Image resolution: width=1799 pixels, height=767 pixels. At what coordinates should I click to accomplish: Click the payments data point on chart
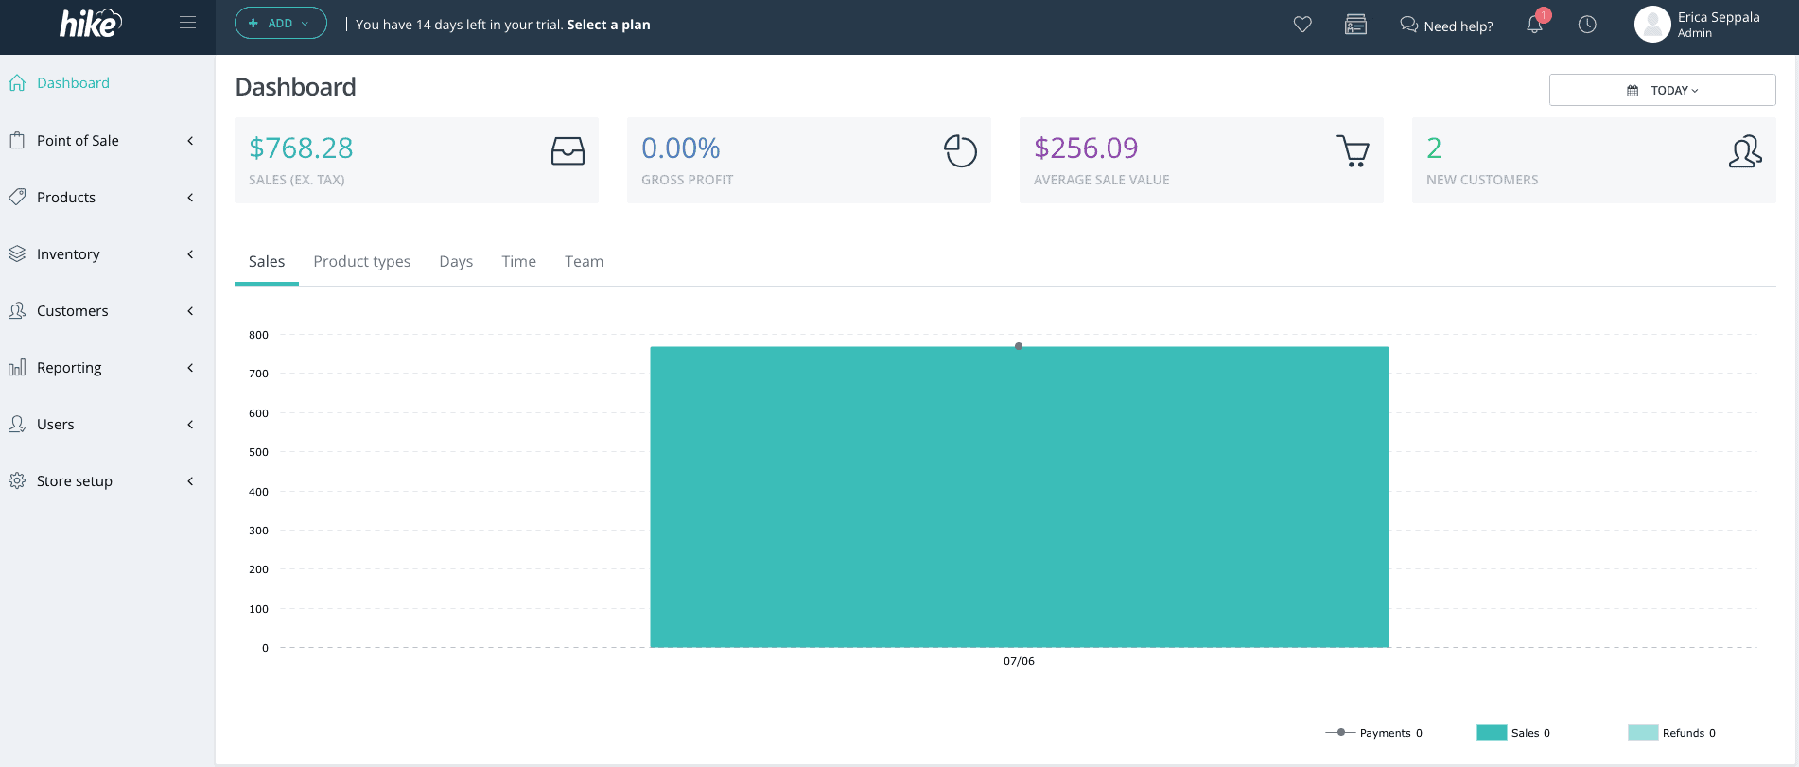(x=1019, y=346)
